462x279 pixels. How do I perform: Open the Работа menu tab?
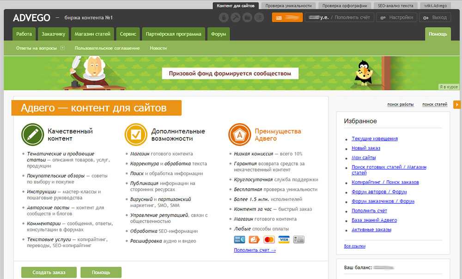click(x=24, y=34)
